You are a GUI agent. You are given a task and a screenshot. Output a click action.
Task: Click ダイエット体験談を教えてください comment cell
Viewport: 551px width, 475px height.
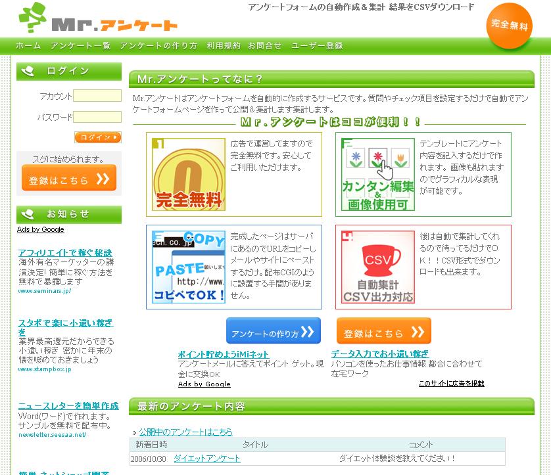point(397,459)
